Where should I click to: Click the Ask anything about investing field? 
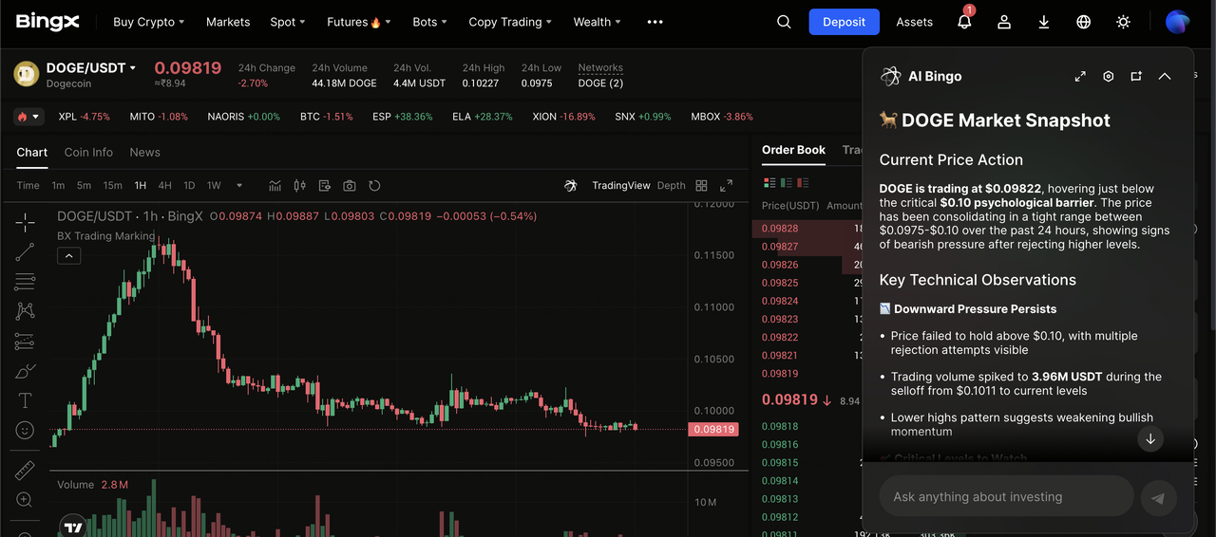pos(1007,496)
